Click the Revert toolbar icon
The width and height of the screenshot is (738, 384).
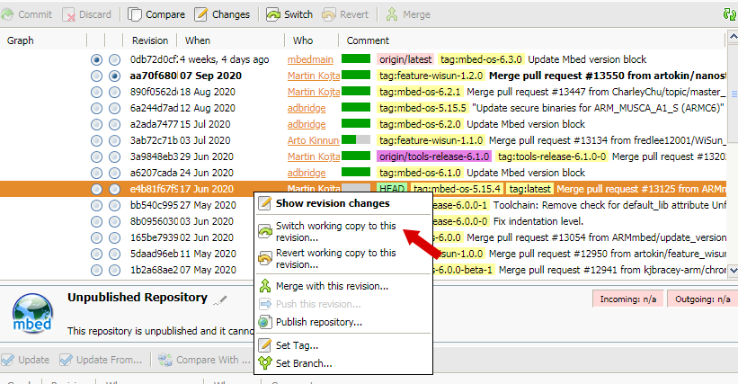coord(328,14)
